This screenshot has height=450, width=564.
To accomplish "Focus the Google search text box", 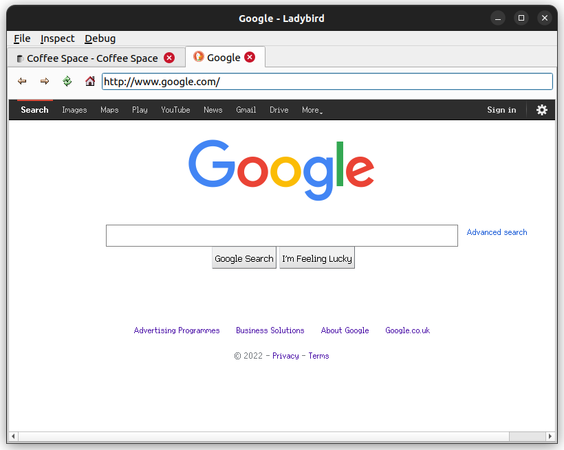I will (x=282, y=236).
